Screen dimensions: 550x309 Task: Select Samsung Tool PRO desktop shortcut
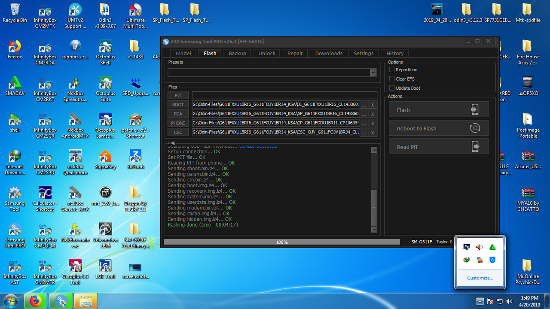[x=15, y=235]
